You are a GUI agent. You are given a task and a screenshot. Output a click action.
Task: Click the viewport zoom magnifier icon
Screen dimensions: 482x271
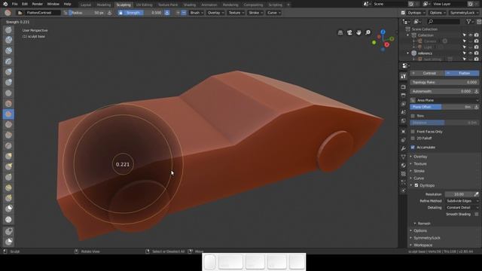pyautogui.click(x=368, y=32)
